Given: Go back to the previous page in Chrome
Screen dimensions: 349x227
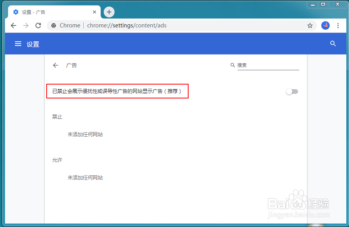Looking at the screenshot, I should click(13, 25).
